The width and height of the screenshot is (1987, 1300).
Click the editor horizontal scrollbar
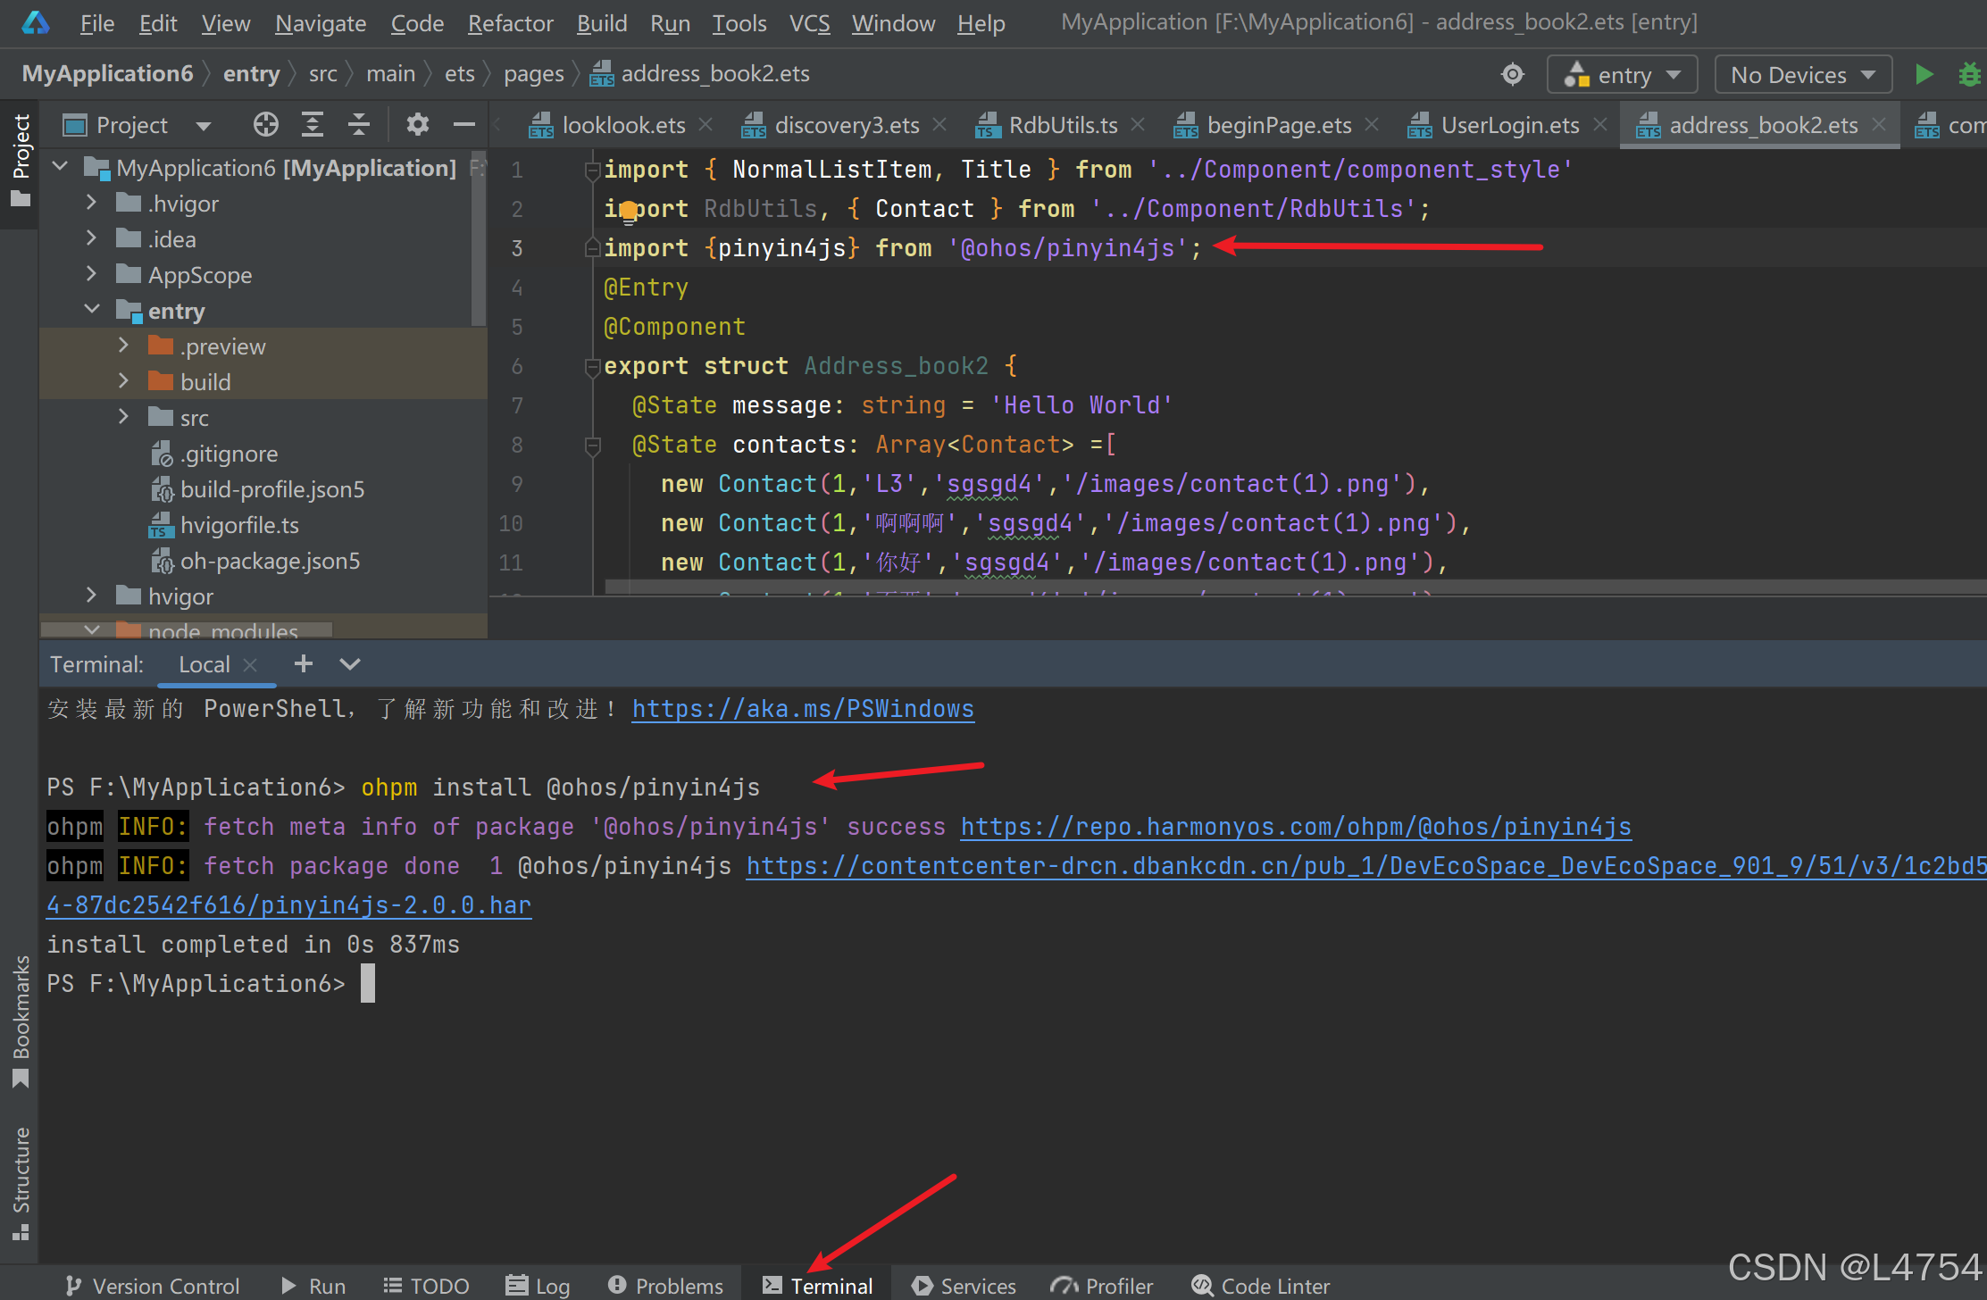[x=1295, y=587]
